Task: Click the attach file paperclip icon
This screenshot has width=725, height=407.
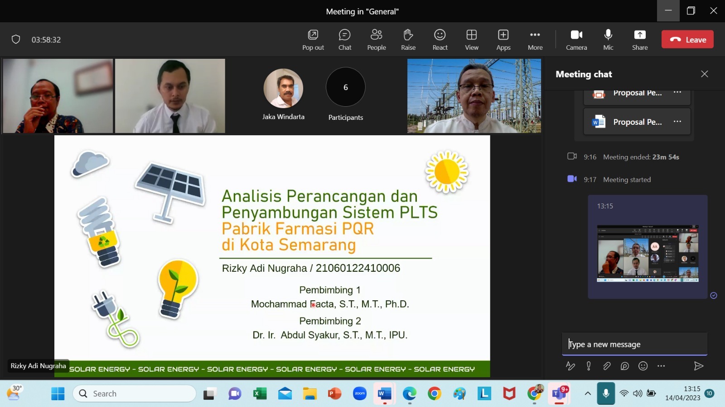Action: [x=607, y=366]
